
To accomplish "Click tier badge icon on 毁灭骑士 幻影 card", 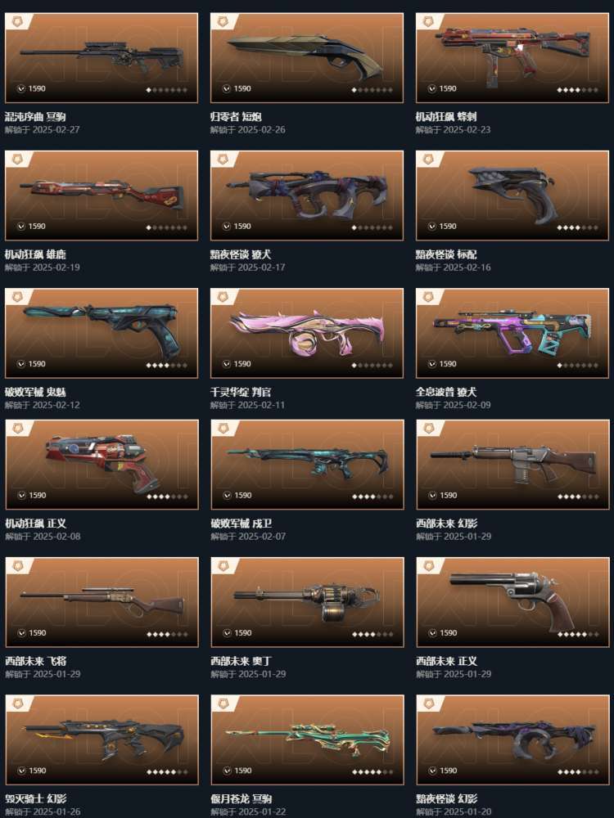I will pyautogui.click(x=18, y=704).
